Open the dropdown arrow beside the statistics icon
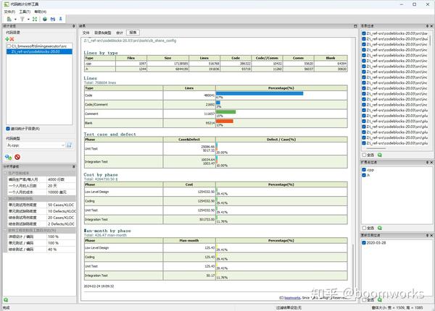 (15, 20)
